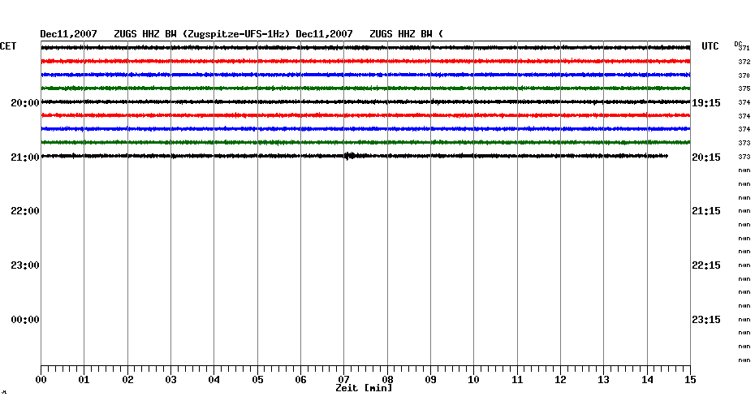755x401 pixels.
Task: Select the "CET" time zone label
Action: coord(8,46)
